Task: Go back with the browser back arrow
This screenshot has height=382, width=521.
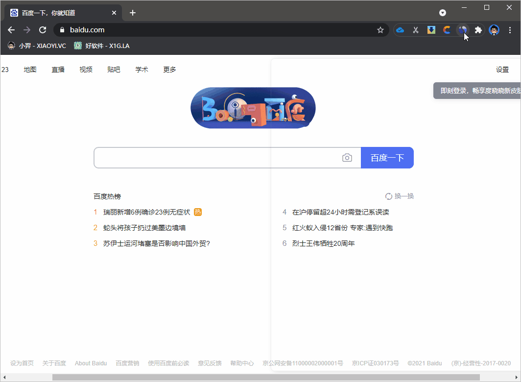Action: click(x=11, y=30)
